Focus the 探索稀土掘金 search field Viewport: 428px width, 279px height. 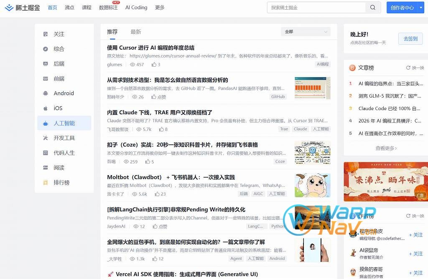(316, 8)
